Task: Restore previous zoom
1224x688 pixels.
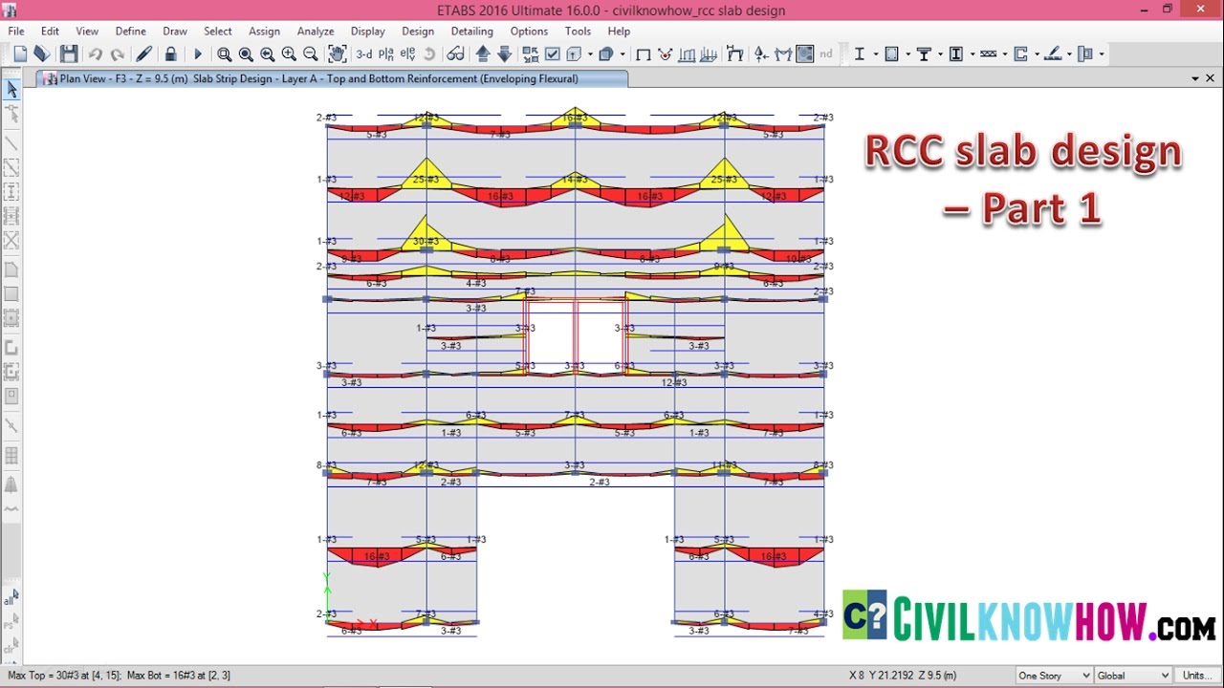Action: coord(268,54)
